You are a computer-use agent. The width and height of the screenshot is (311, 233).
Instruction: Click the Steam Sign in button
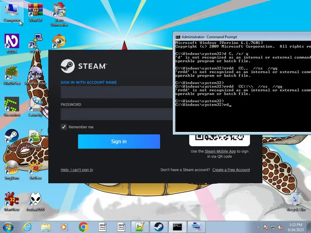[119, 141]
